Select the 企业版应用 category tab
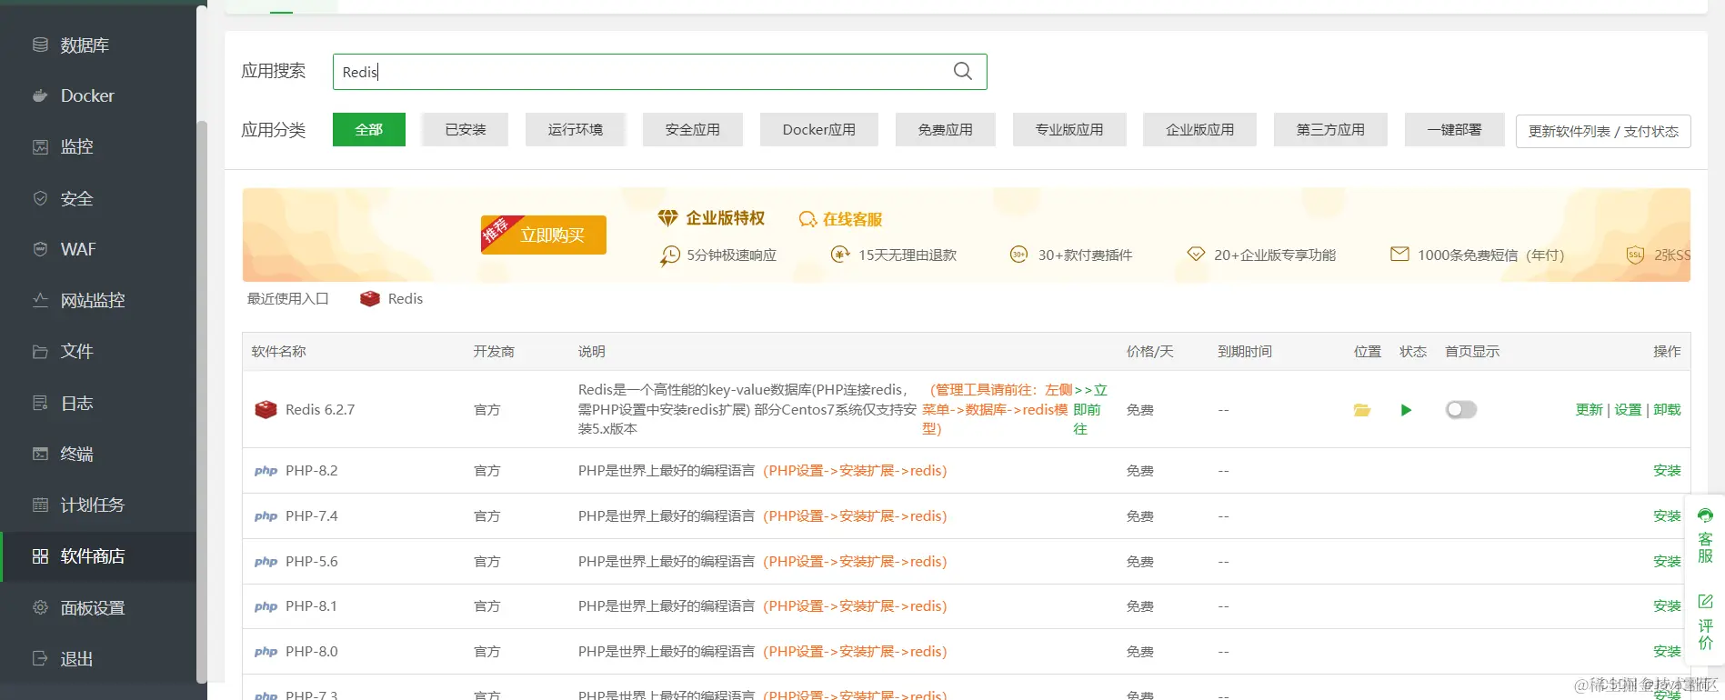 click(x=1200, y=130)
